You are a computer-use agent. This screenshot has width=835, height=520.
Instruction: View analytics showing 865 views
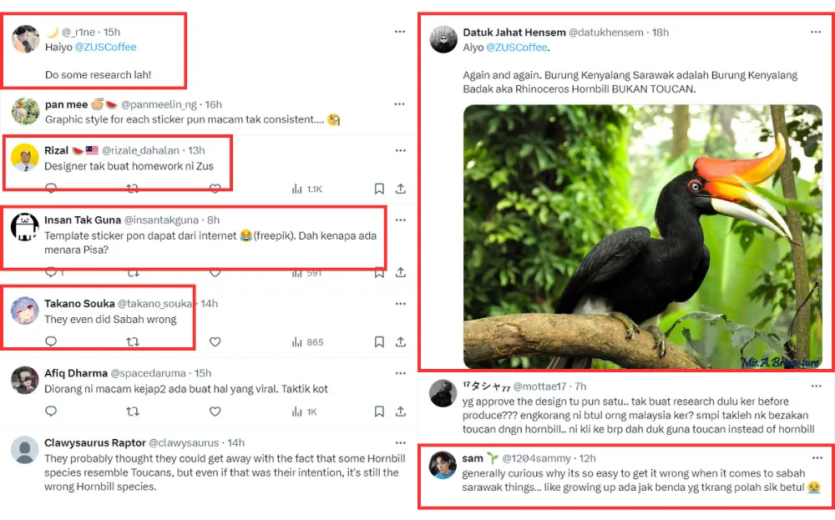coord(307,341)
